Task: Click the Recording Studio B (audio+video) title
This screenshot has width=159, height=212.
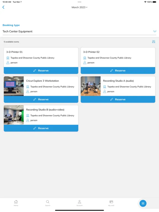Action: tap(45, 110)
